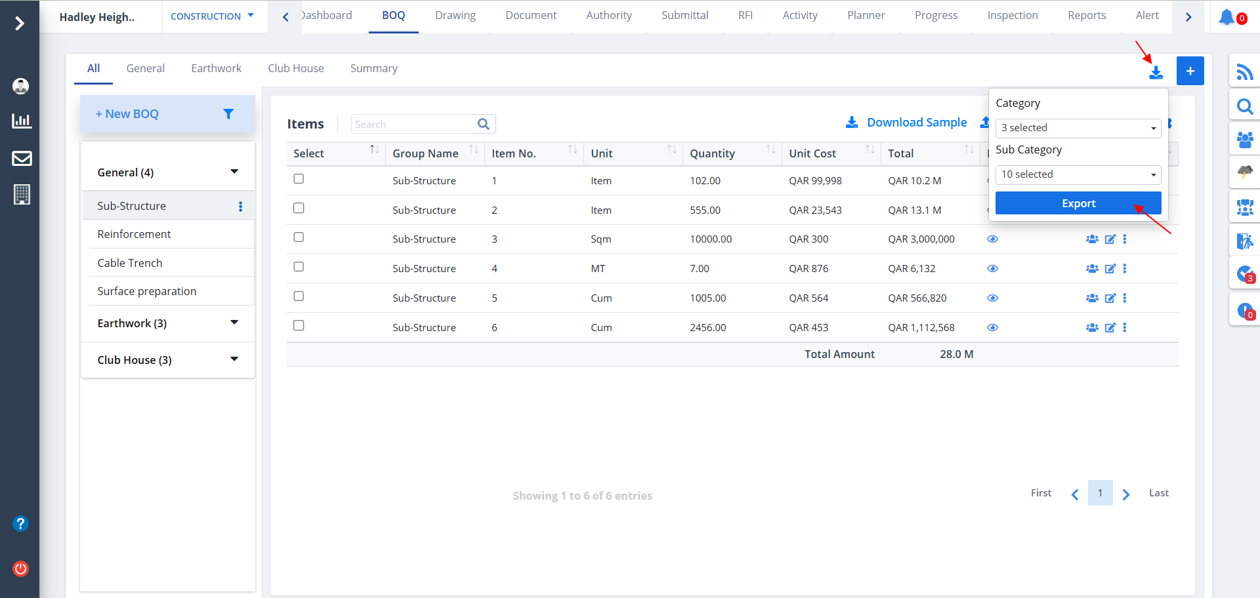Switch to the Summary tab

point(373,68)
